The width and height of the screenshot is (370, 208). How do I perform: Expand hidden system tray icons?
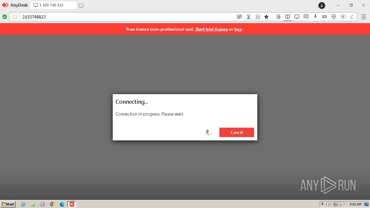tap(322, 204)
